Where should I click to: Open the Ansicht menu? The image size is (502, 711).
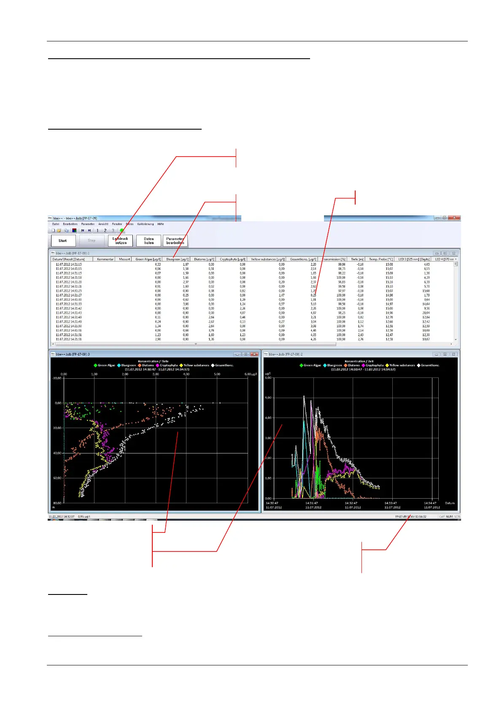pos(103,224)
